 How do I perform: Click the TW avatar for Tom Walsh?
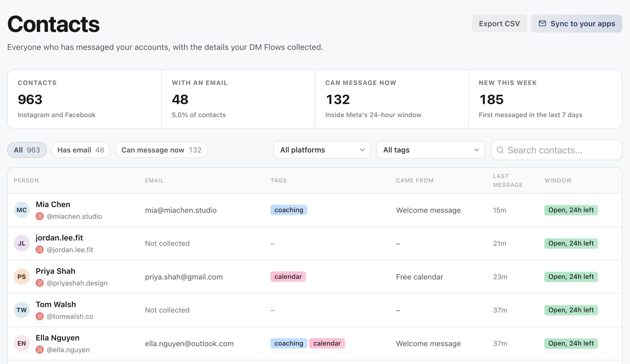tap(22, 310)
